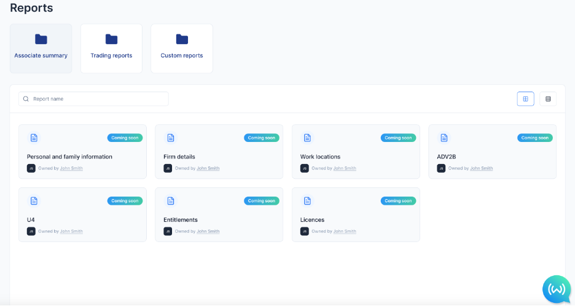
Task: Click JS avatar on Personal and family information card
Action: [31, 168]
